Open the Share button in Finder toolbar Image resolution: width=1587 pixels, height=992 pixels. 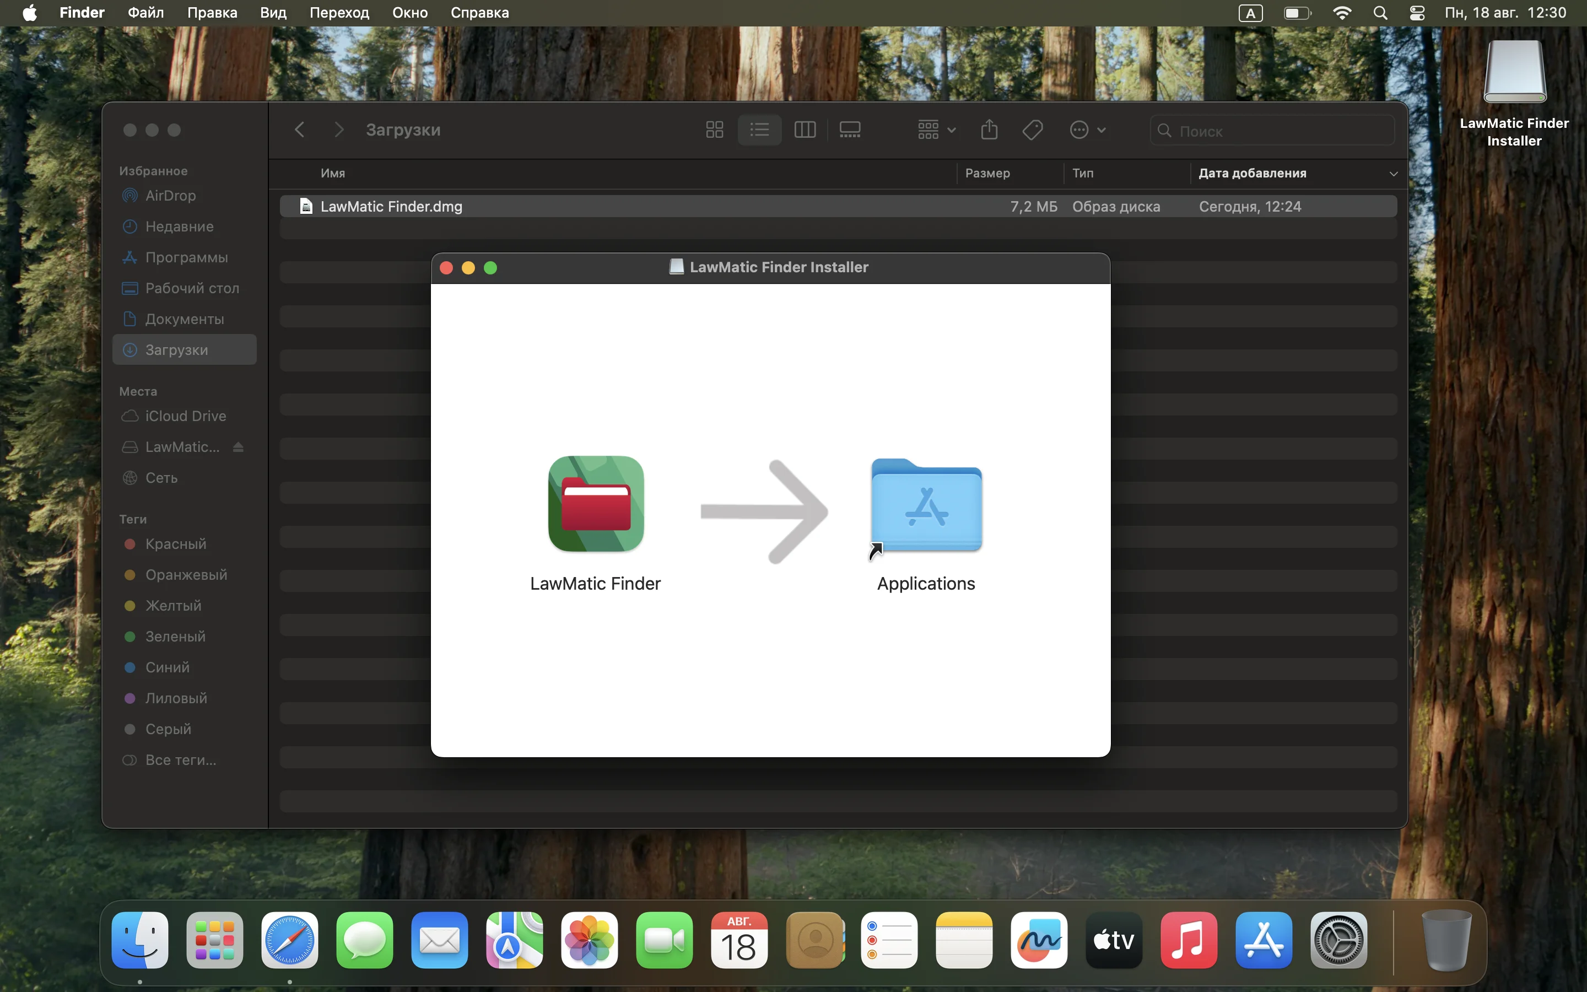[989, 130]
